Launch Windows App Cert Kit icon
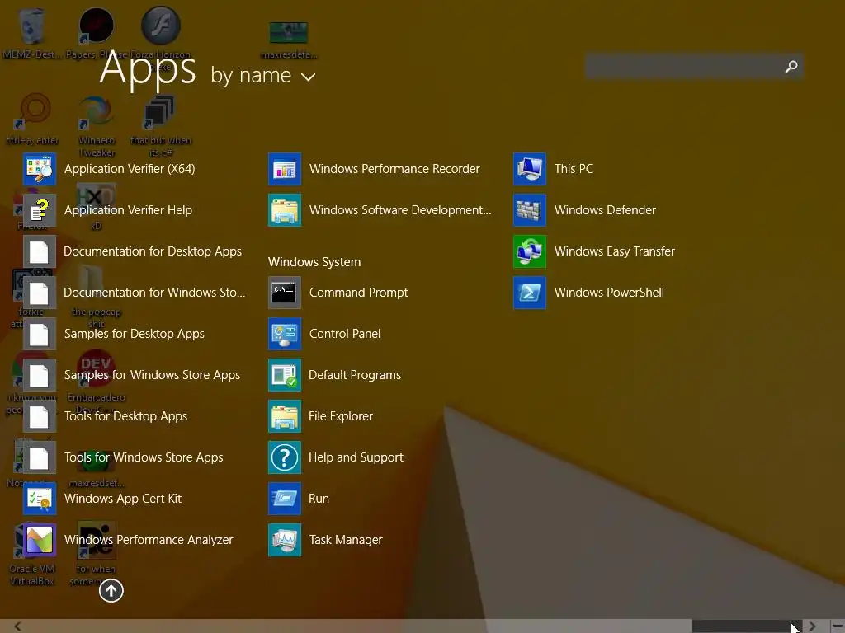Image resolution: width=845 pixels, height=633 pixels. click(x=40, y=499)
